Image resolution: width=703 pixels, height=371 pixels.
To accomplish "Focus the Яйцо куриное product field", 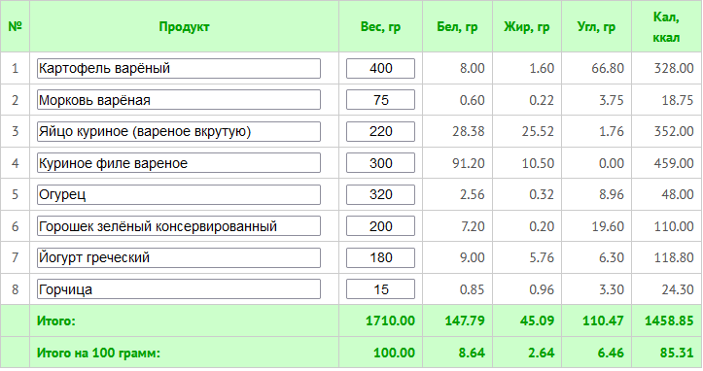I will coord(179,132).
